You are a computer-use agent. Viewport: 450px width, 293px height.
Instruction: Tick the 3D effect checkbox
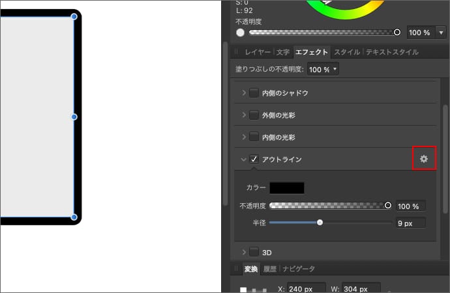pyautogui.click(x=254, y=252)
